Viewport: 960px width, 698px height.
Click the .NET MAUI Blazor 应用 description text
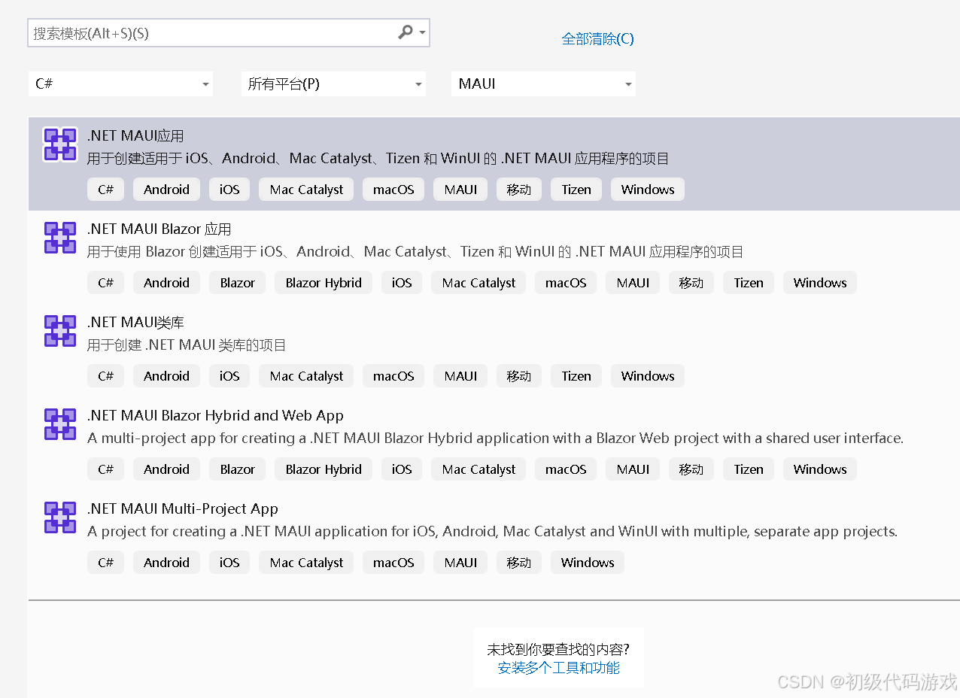[415, 252]
